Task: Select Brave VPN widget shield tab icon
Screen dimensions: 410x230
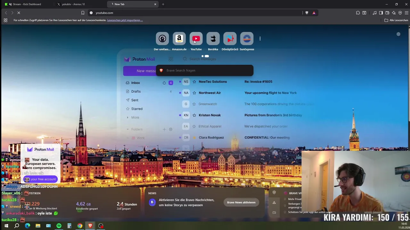Action: (x=274, y=193)
